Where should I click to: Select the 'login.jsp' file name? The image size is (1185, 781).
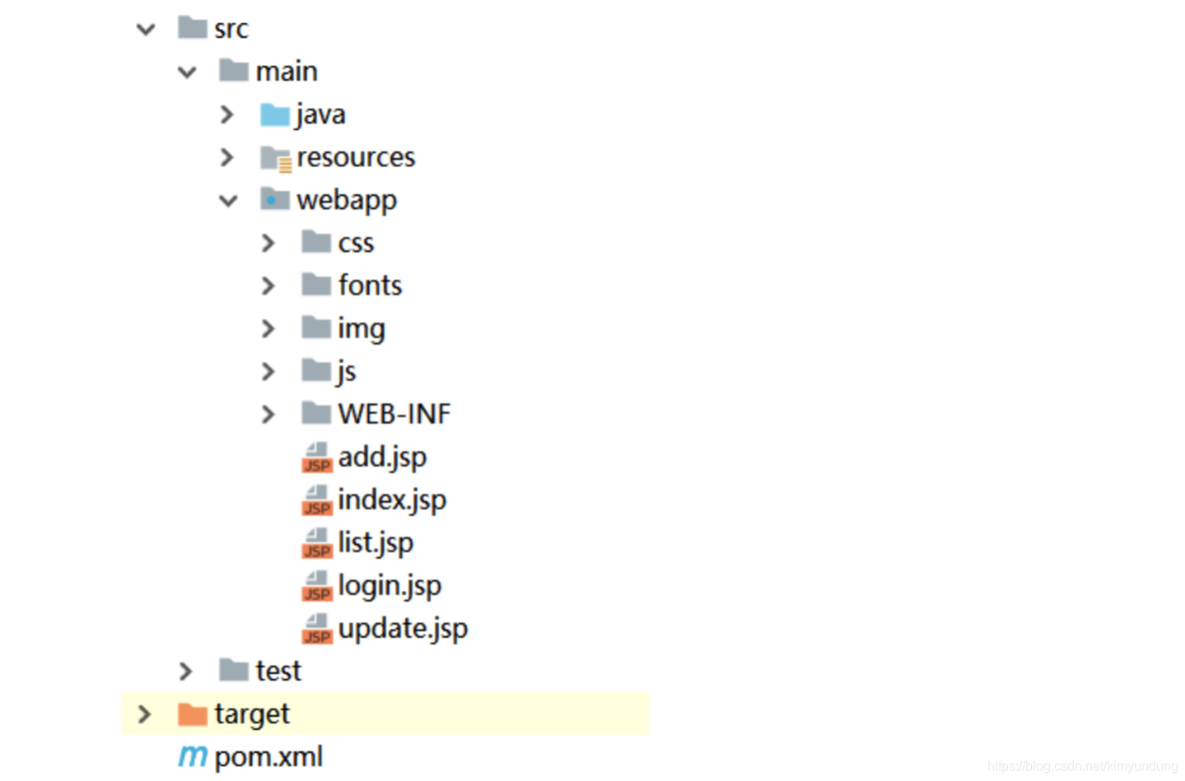(390, 586)
